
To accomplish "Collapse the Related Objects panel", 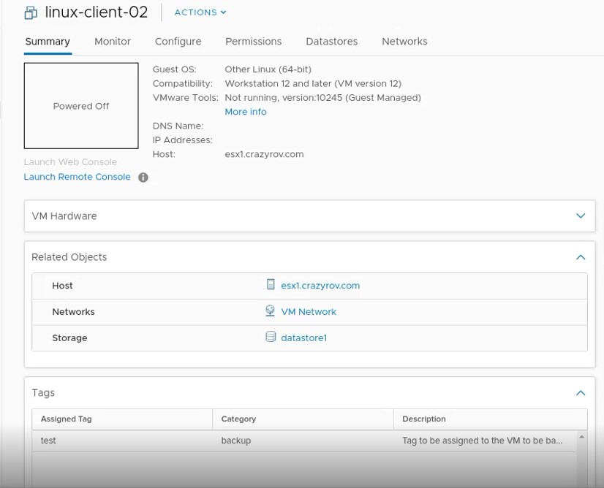I will point(581,257).
